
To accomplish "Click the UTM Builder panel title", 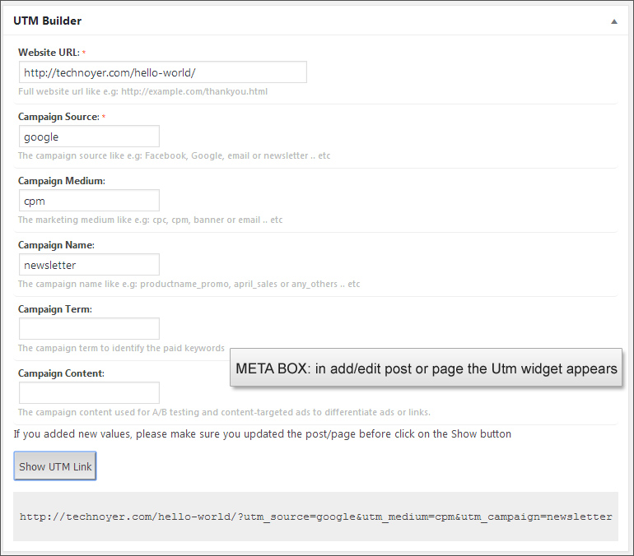I will (47, 21).
